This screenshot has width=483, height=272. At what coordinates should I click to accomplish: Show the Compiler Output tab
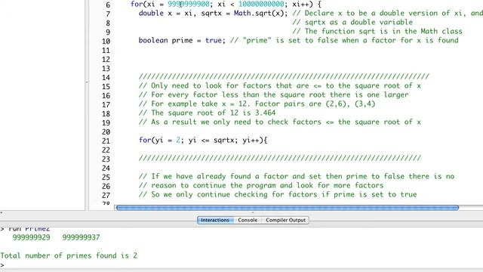(285, 220)
